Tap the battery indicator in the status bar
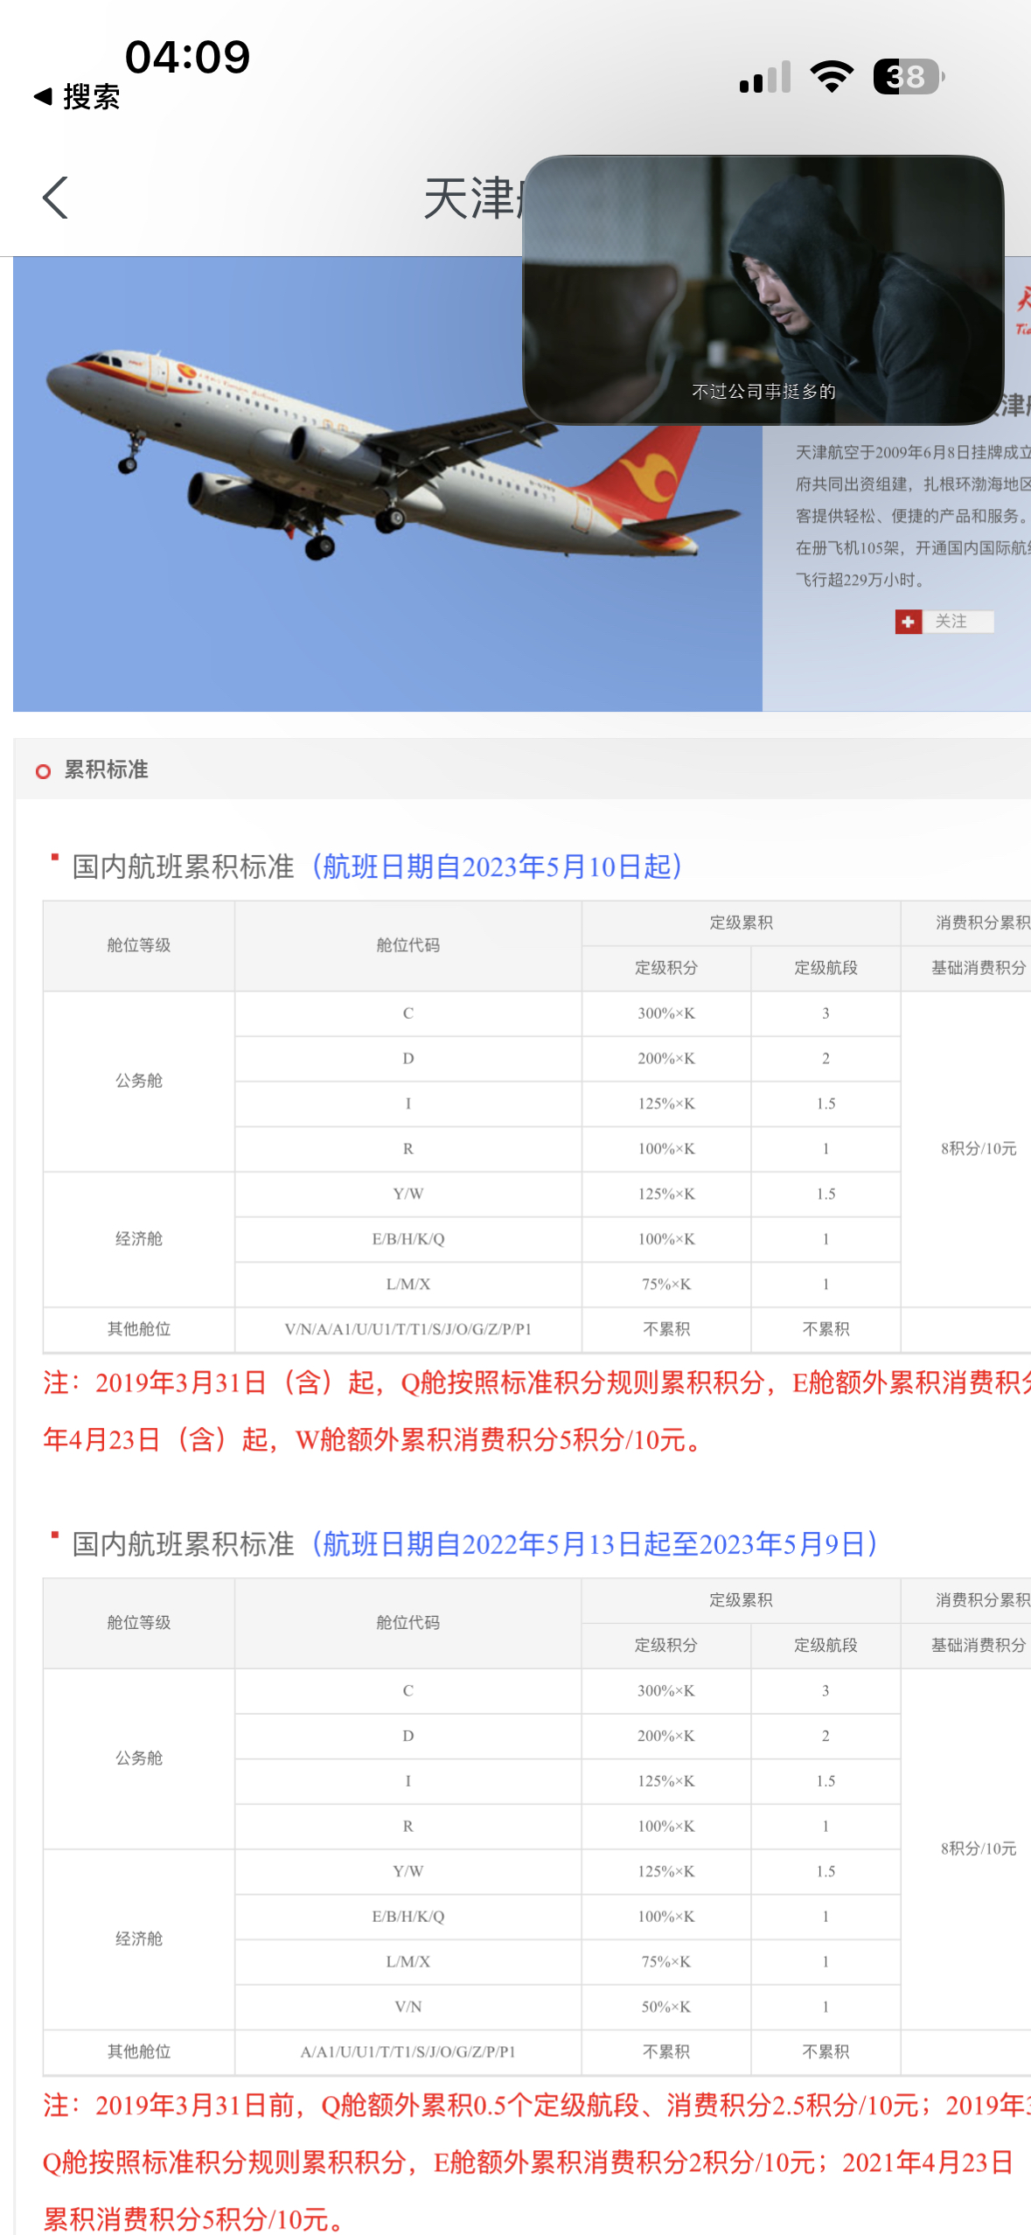The width and height of the screenshot is (1031, 2235). 909,77
